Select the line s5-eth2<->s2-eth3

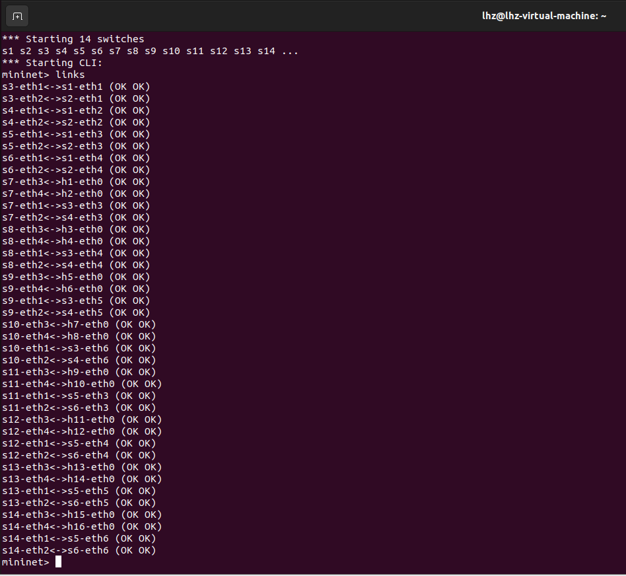coord(76,146)
